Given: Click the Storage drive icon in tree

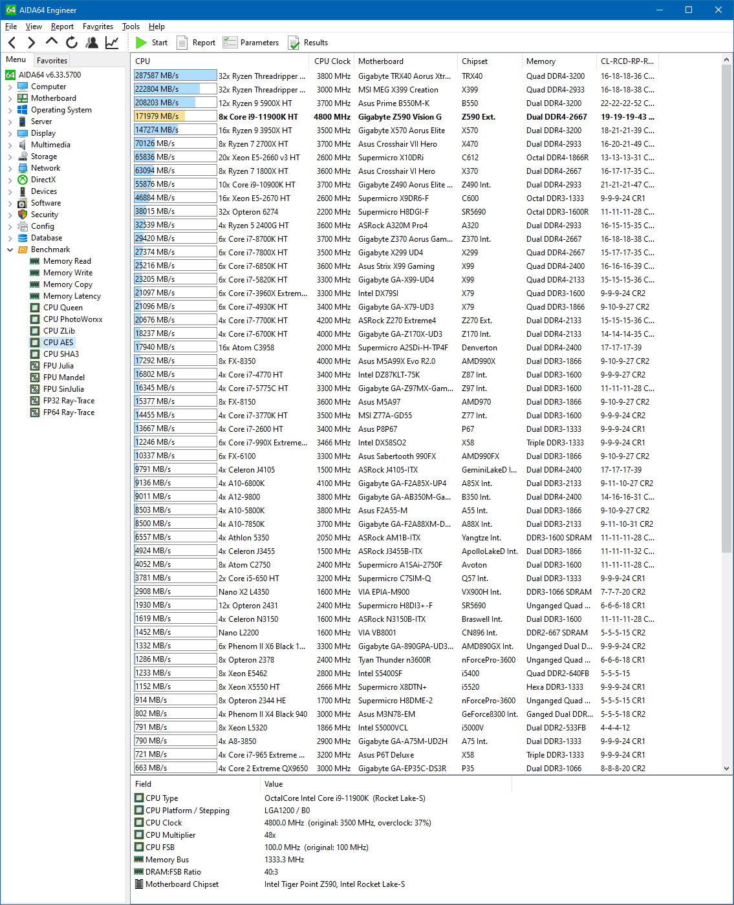Looking at the screenshot, I should tap(23, 156).
